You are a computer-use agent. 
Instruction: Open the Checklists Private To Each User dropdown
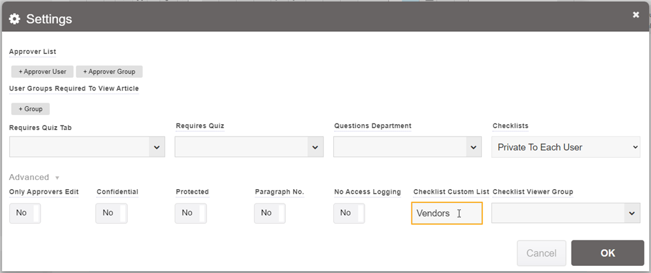(x=566, y=148)
